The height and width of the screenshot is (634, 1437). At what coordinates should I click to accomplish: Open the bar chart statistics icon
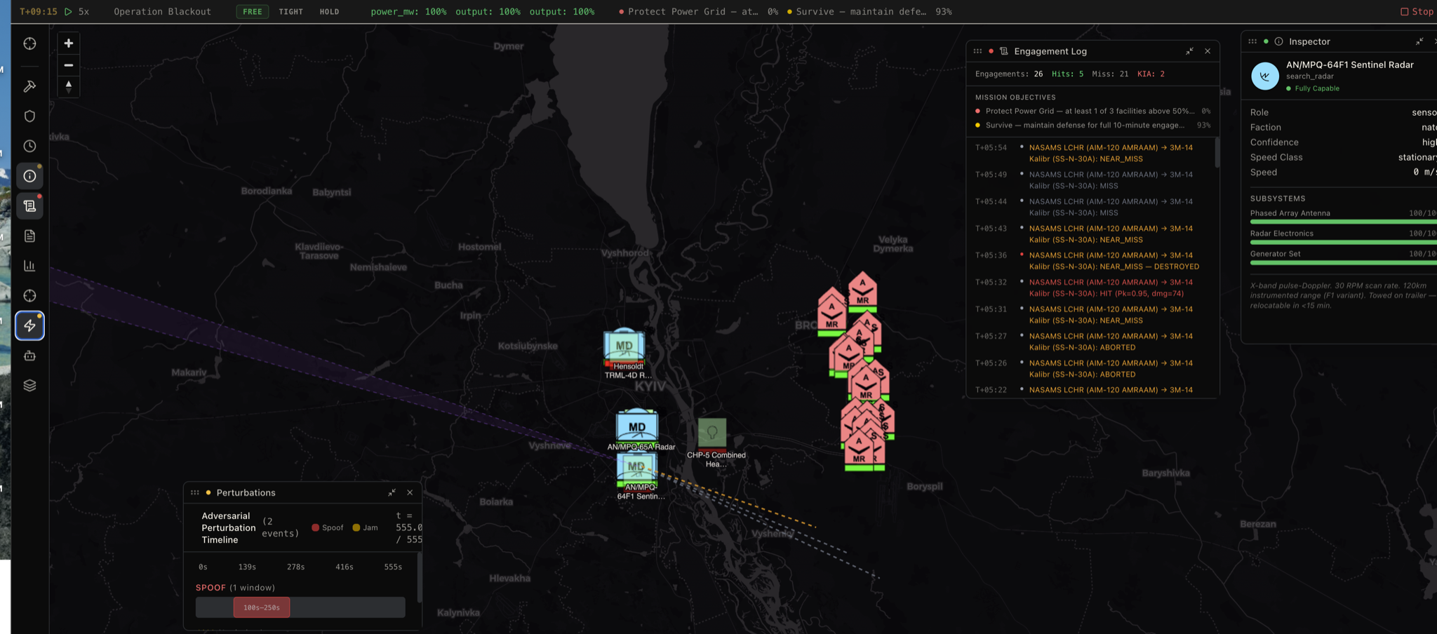click(29, 266)
